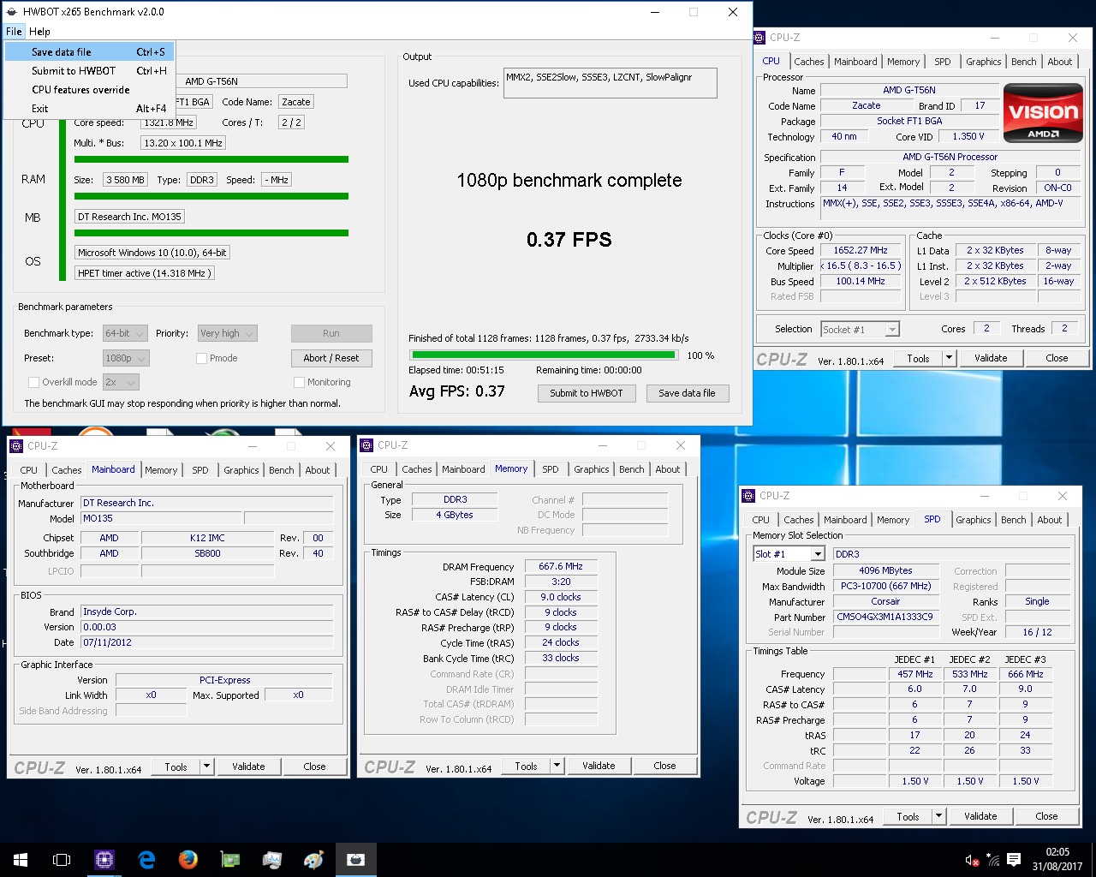Click the Part Number CMSO4GX3M1A1333C9 value
Screen dimensions: 1096x877
tap(885, 617)
